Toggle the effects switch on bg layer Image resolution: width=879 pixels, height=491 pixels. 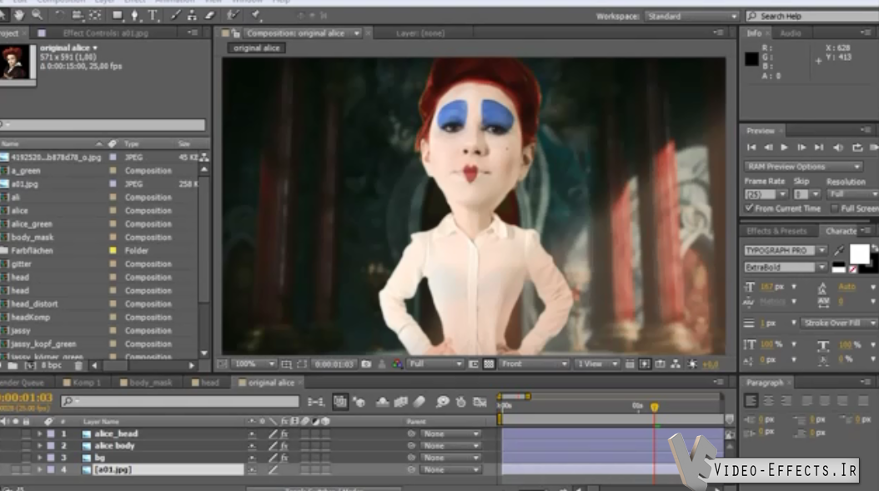[x=284, y=458]
